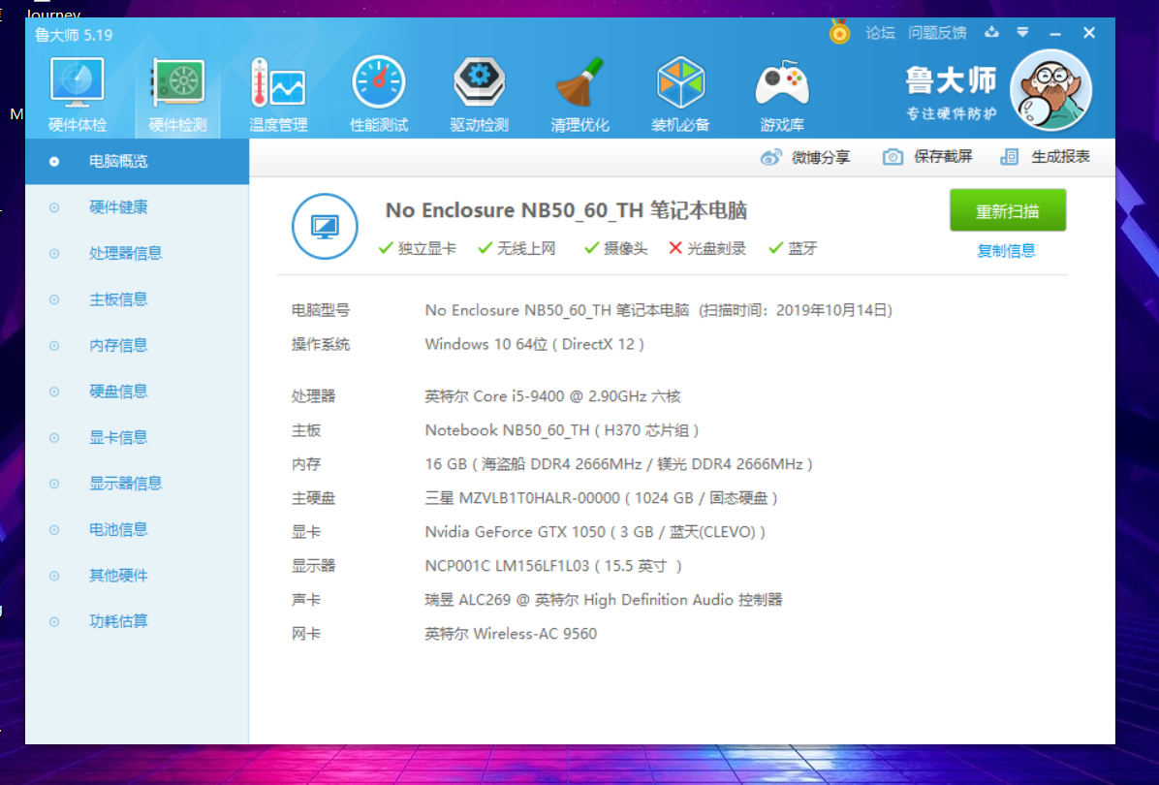1159x785 pixels.
Task: Click the 生成报表 report icon
Action: pyautogui.click(x=1009, y=157)
